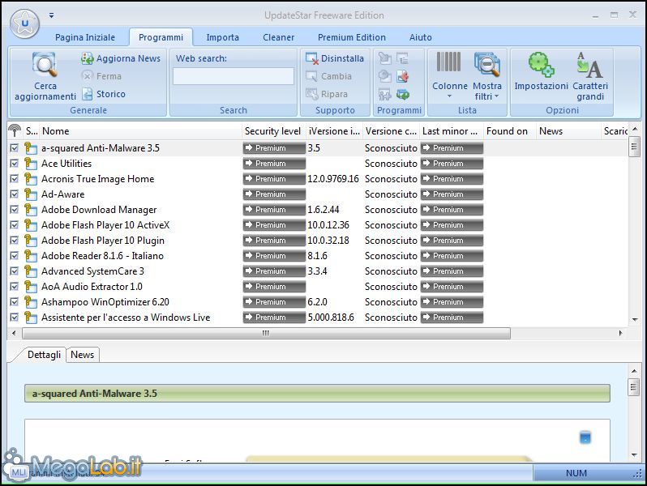Click the top-left icon in Programmi group
The image size is (647, 486).
pyautogui.click(x=384, y=58)
